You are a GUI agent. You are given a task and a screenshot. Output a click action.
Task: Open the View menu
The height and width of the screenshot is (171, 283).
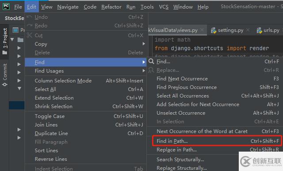(x=47, y=7)
